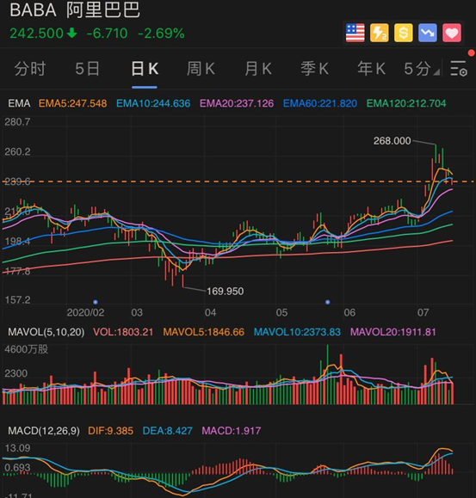
Task: Select the 年K yearly candlestick tab
Action: coord(372,69)
